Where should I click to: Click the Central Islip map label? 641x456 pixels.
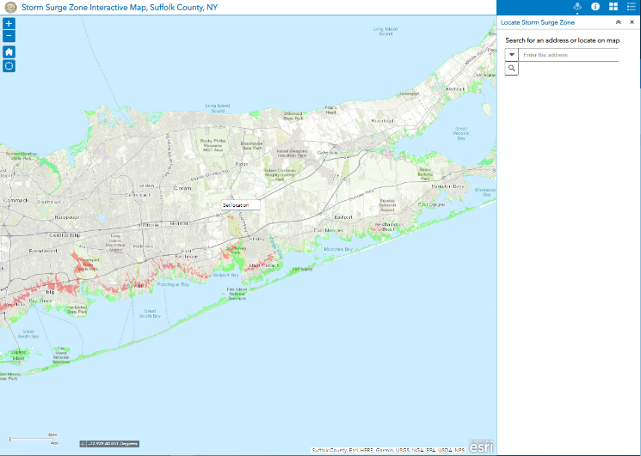65,235
